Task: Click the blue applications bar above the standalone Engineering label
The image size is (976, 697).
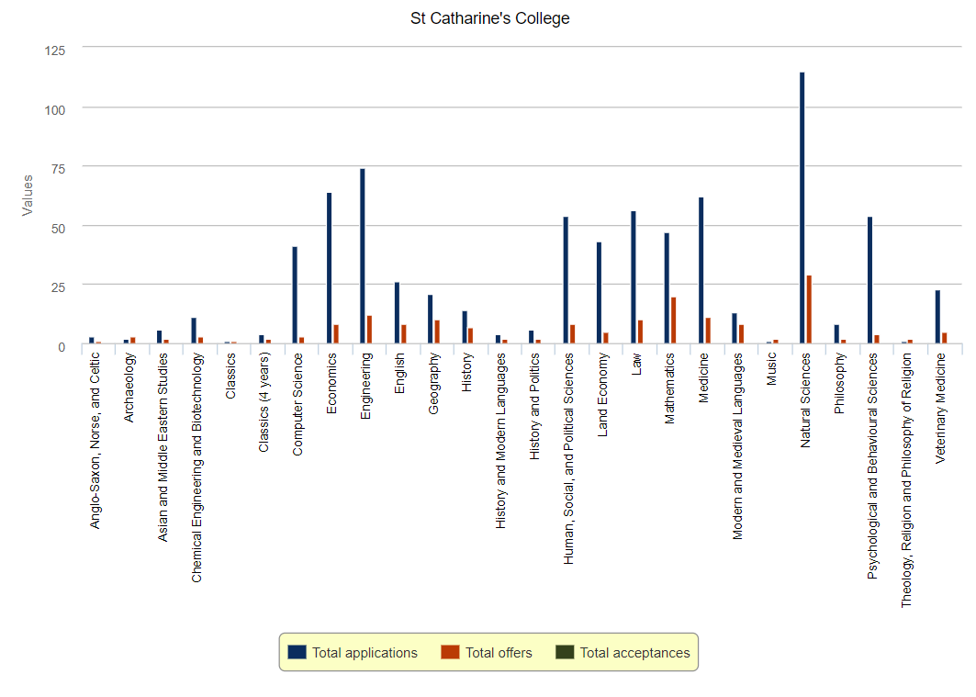Action: [x=363, y=256]
